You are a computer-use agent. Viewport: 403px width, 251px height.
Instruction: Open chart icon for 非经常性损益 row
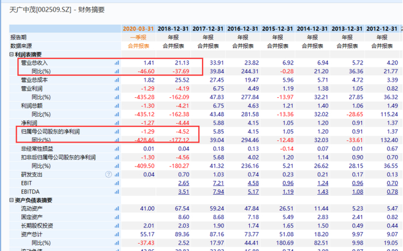(x=117, y=149)
